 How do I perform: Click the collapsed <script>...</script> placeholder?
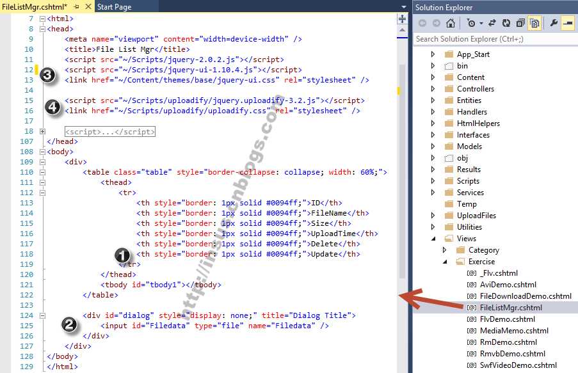(110, 132)
